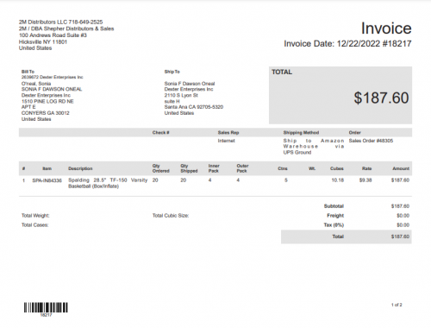Viewport: 431px width, 328px height.
Task: Click the Freight $0.00 value
Action: coord(403,216)
